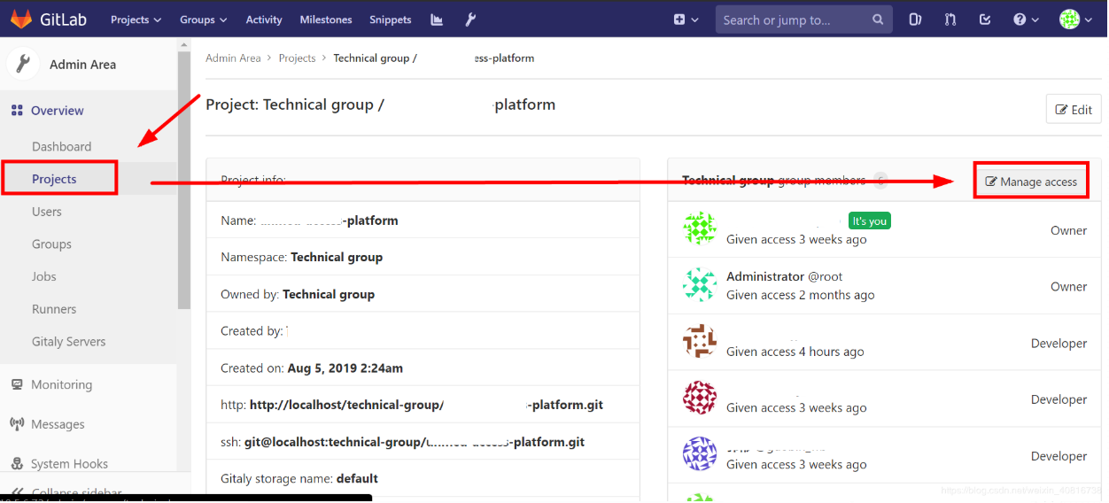Click the Messages broadcast icon
This screenshot has height=503, width=1109.
pos(16,424)
